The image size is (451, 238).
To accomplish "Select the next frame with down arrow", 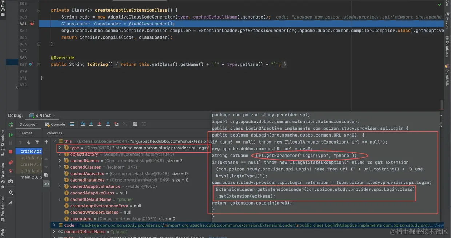I will 29,142.
